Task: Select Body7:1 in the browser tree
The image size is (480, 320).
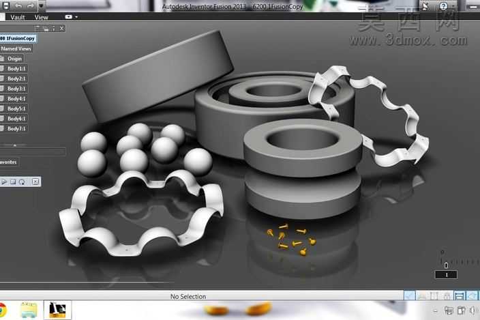Action: 16,128
